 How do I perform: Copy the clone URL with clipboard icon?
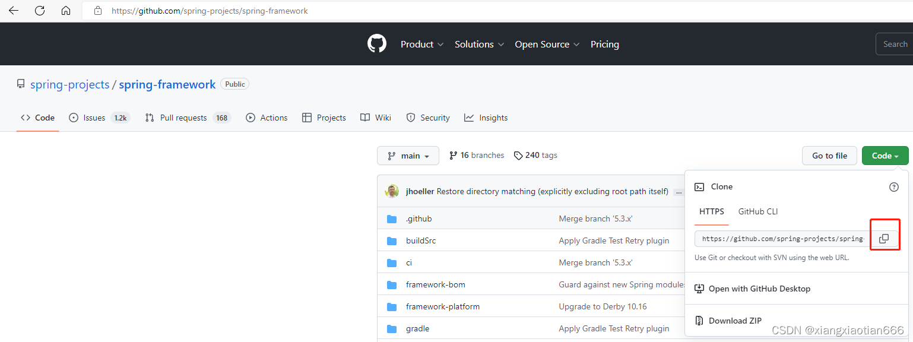click(884, 239)
